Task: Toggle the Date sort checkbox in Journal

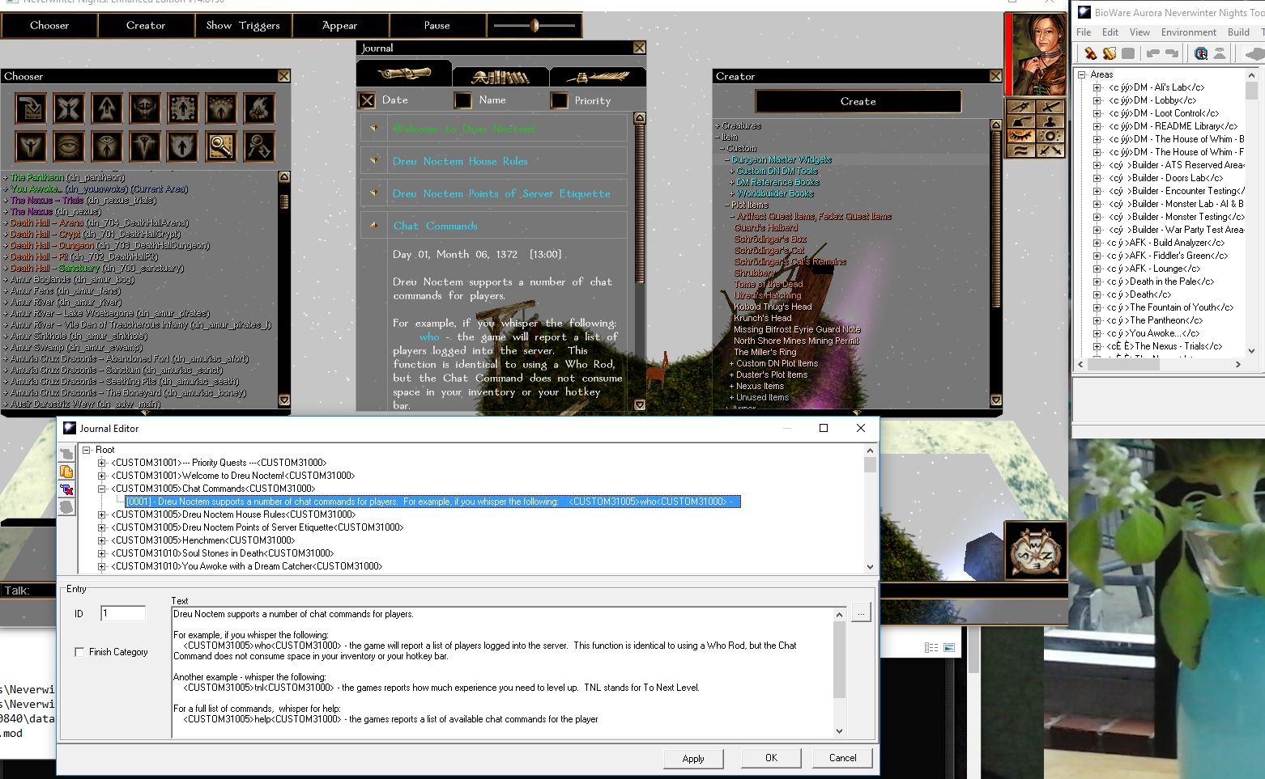Action: [367, 100]
